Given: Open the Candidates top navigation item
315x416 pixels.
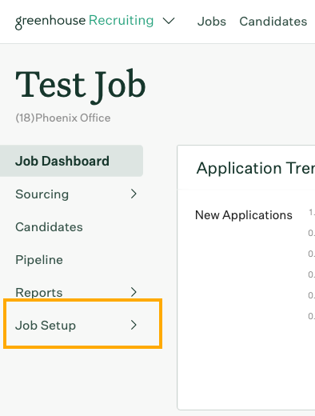Looking at the screenshot, I should 273,22.
